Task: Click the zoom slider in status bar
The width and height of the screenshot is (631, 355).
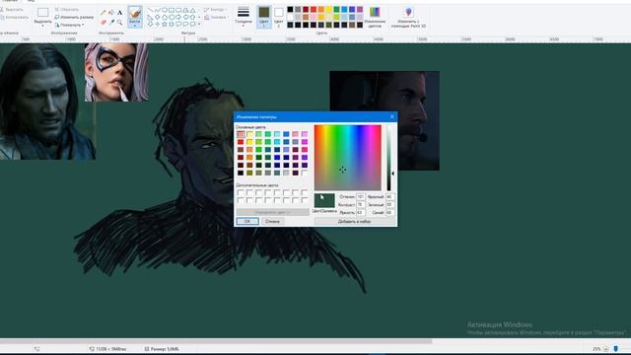Action: coord(615,348)
